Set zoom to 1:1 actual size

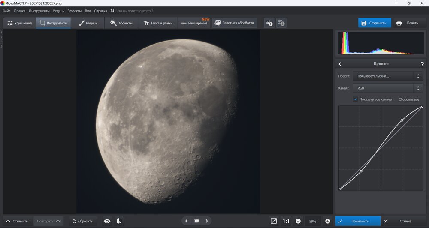click(286, 221)
